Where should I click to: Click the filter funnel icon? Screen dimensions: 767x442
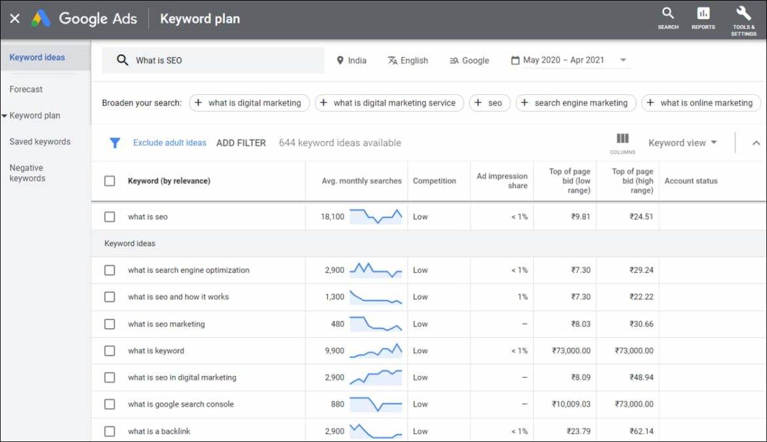pos(115,142)
